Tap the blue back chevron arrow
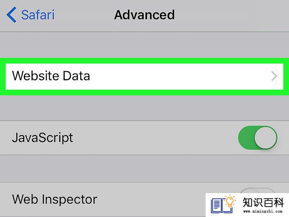This screenshot has width=289, height=217. [12, 15]
